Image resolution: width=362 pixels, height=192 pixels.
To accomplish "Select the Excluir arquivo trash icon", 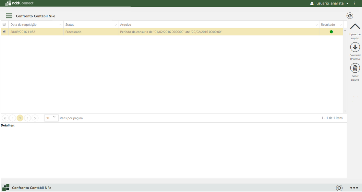I will pos(355,68).
